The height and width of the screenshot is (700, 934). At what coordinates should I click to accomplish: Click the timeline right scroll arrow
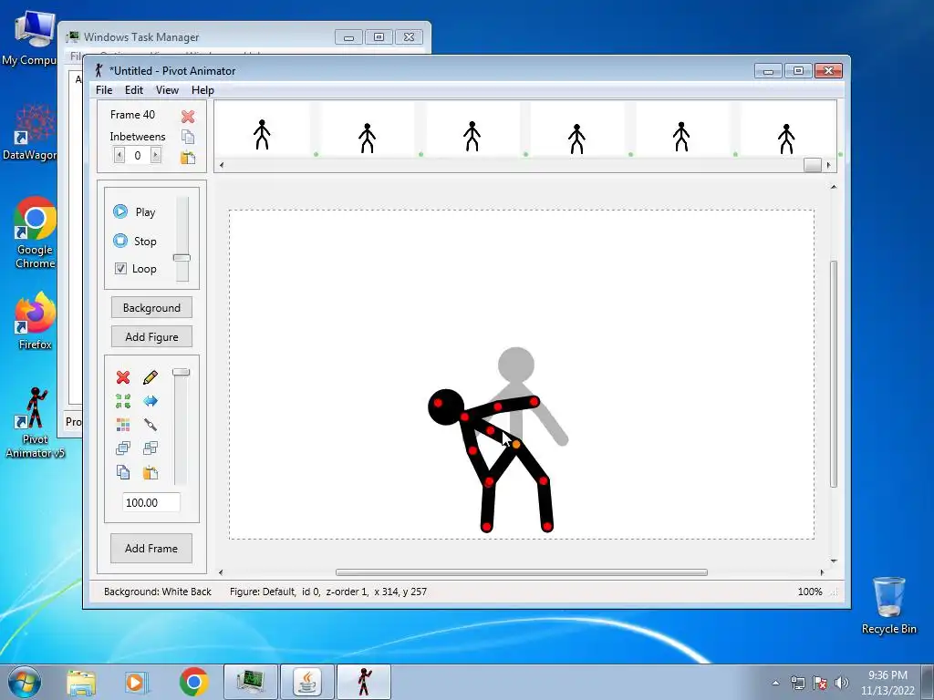pos(828,165)
